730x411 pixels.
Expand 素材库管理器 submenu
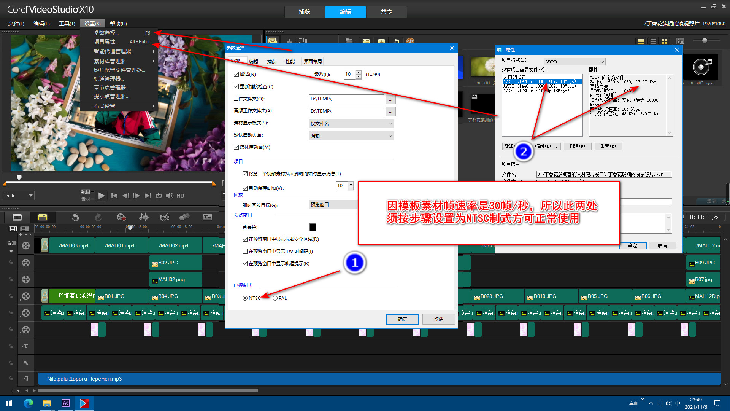(x=119, y=61)
